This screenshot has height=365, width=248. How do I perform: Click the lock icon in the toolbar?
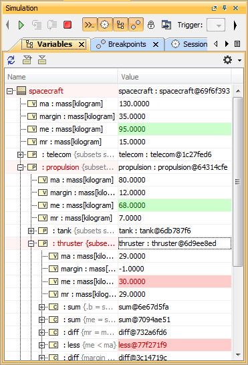tap(151, 25)
